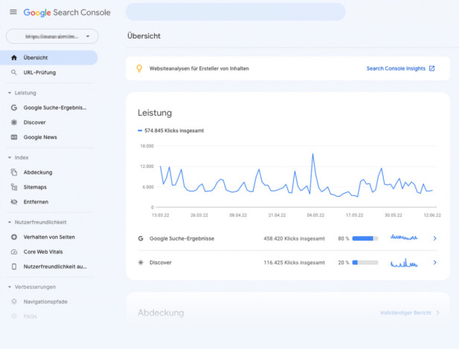Open the Core Web Vitals entry

click(43, 252)
